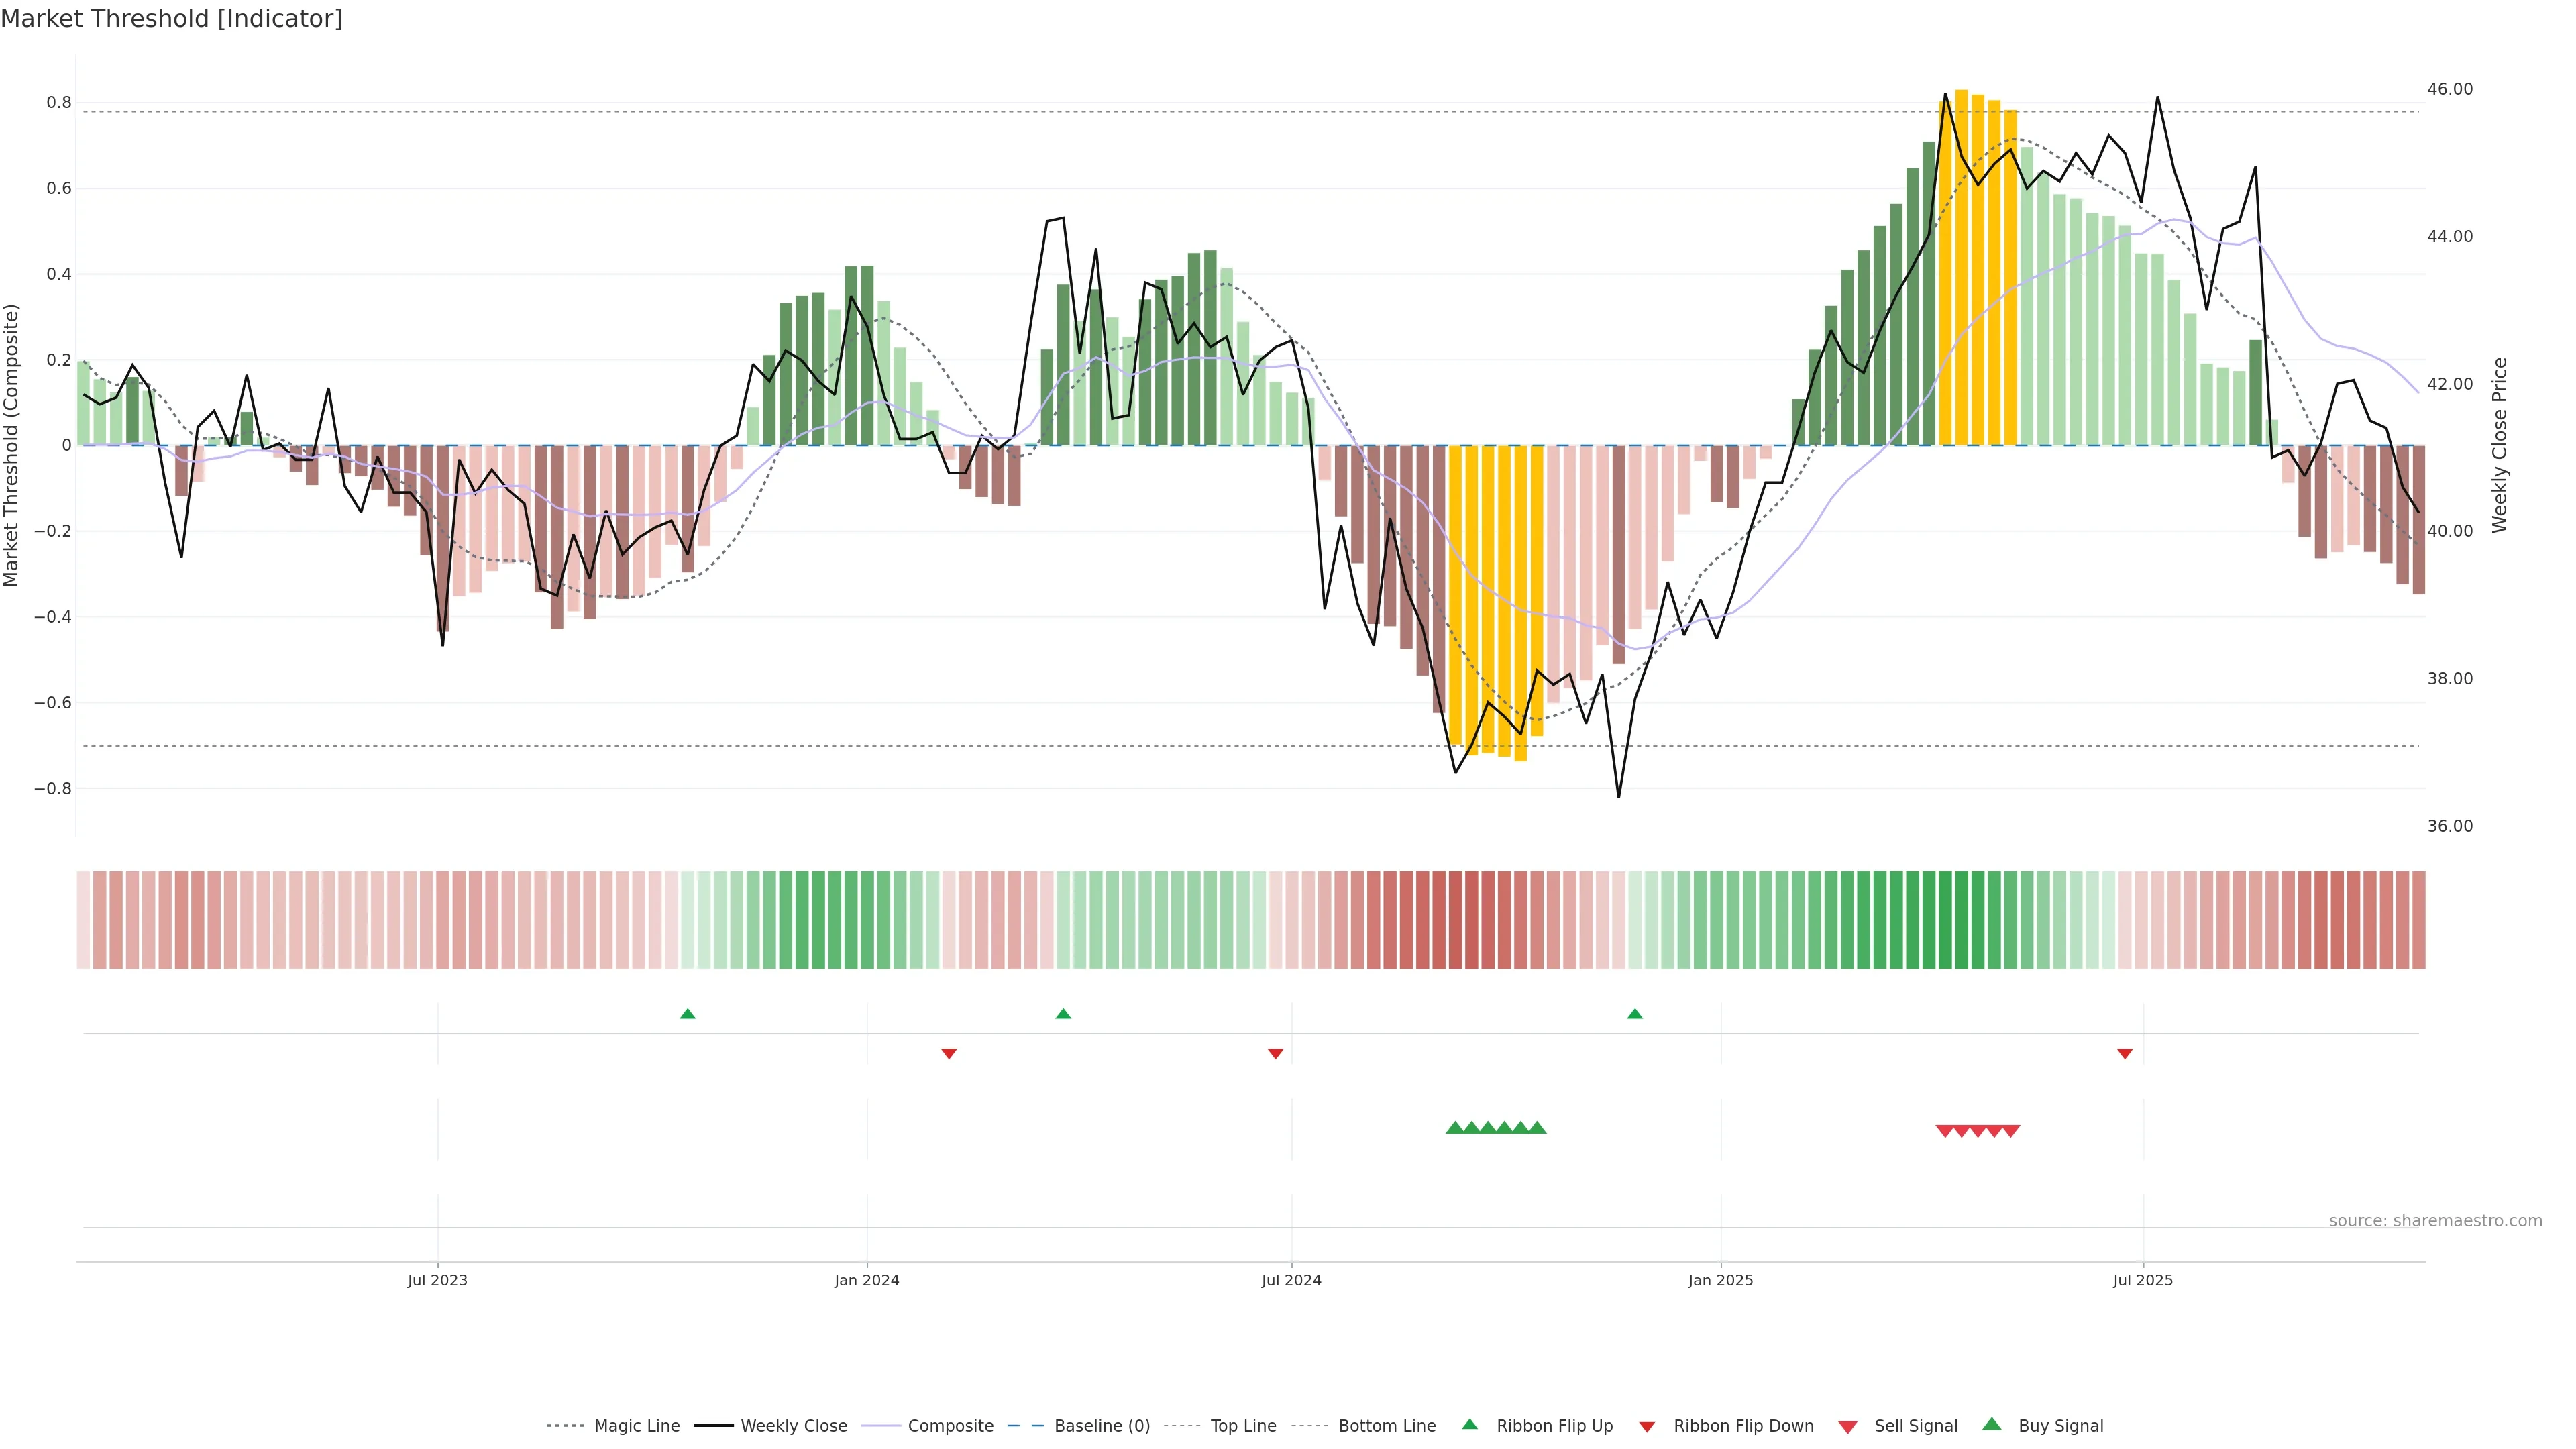Click the Market Threshold [Indicator] title
The height and width of the screenshot is (1449, 2576).
(171, 19)
